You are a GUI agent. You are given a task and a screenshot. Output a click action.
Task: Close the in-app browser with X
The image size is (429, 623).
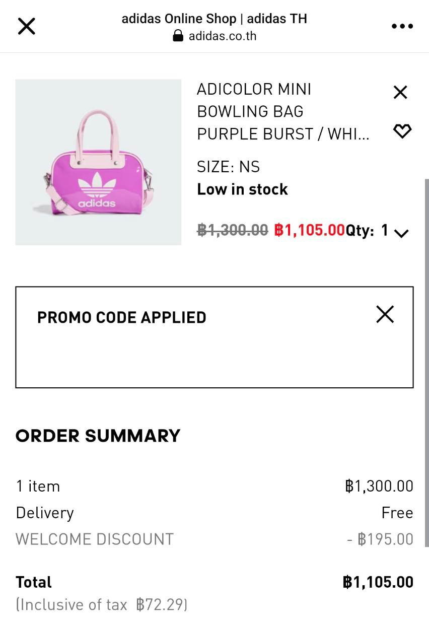point(26,26)
